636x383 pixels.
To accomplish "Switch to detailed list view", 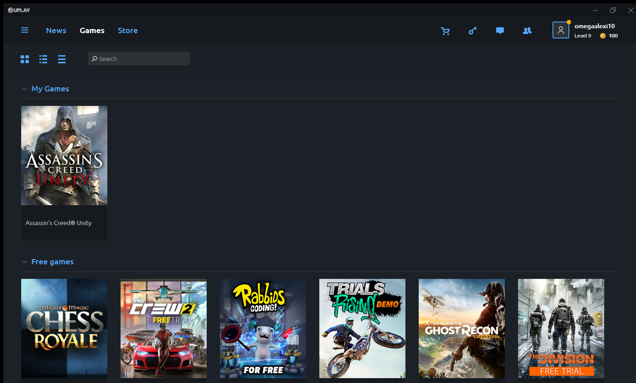I will click(43, 59).
